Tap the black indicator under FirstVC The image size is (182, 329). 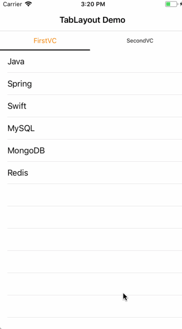[45, 50]
